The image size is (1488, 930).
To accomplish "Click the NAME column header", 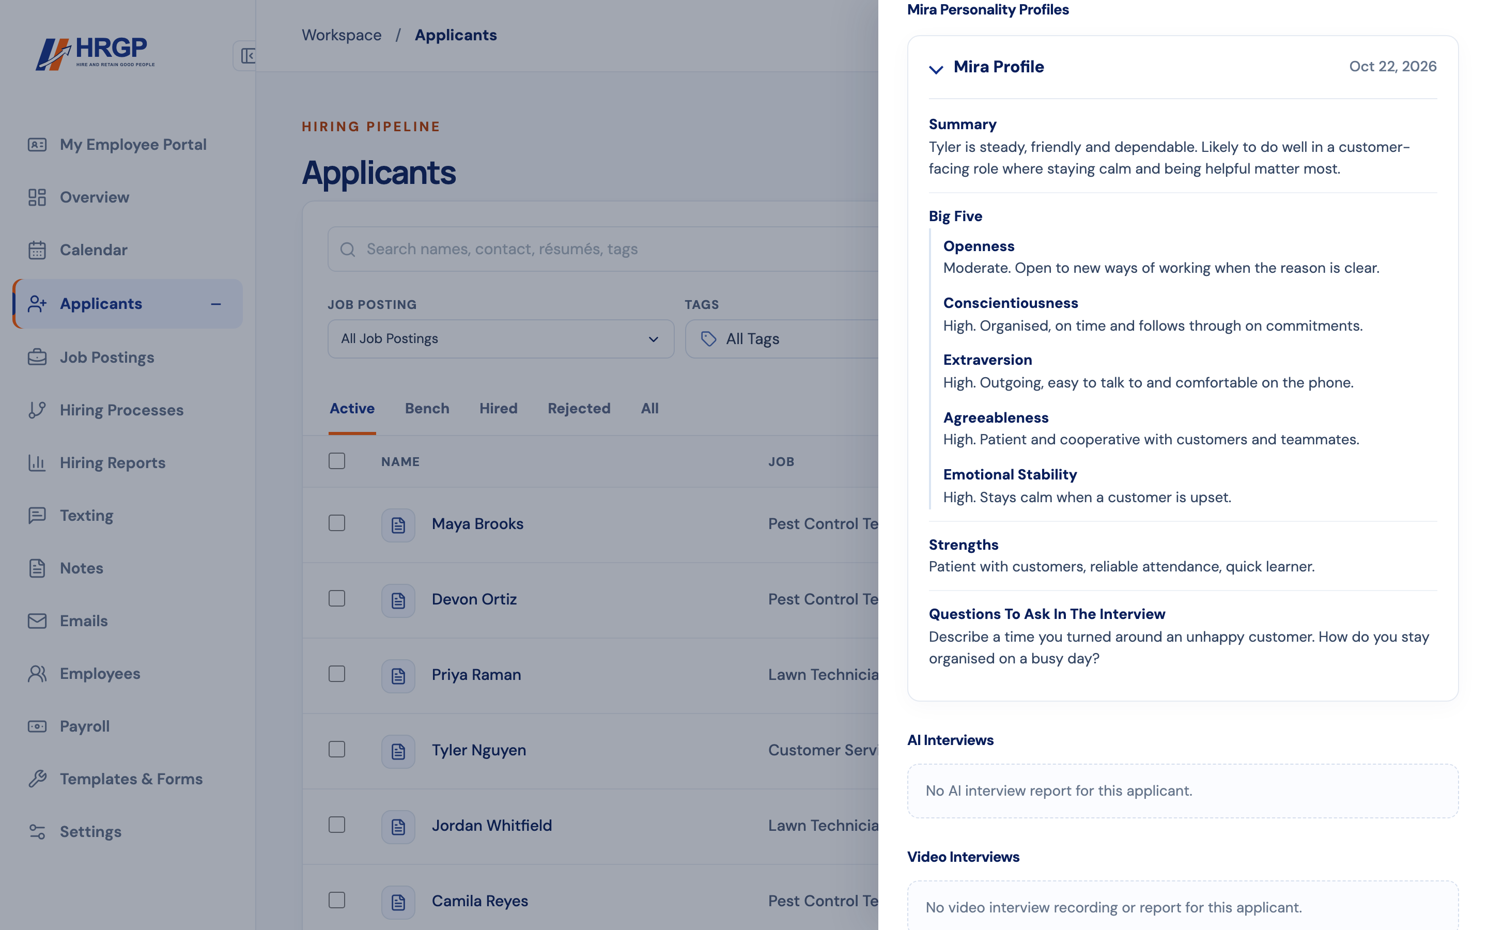I will click(400, 462).
